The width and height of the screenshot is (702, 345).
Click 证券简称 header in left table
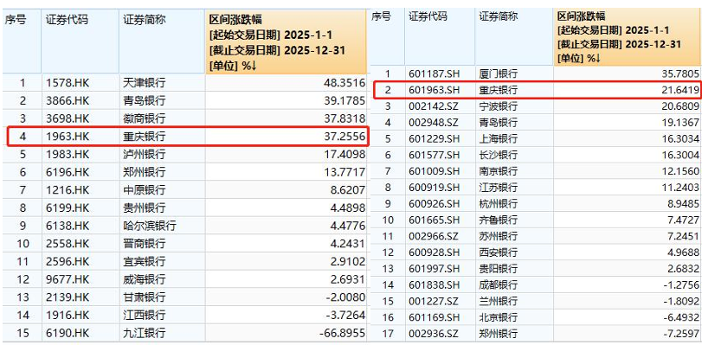(145, 20)
